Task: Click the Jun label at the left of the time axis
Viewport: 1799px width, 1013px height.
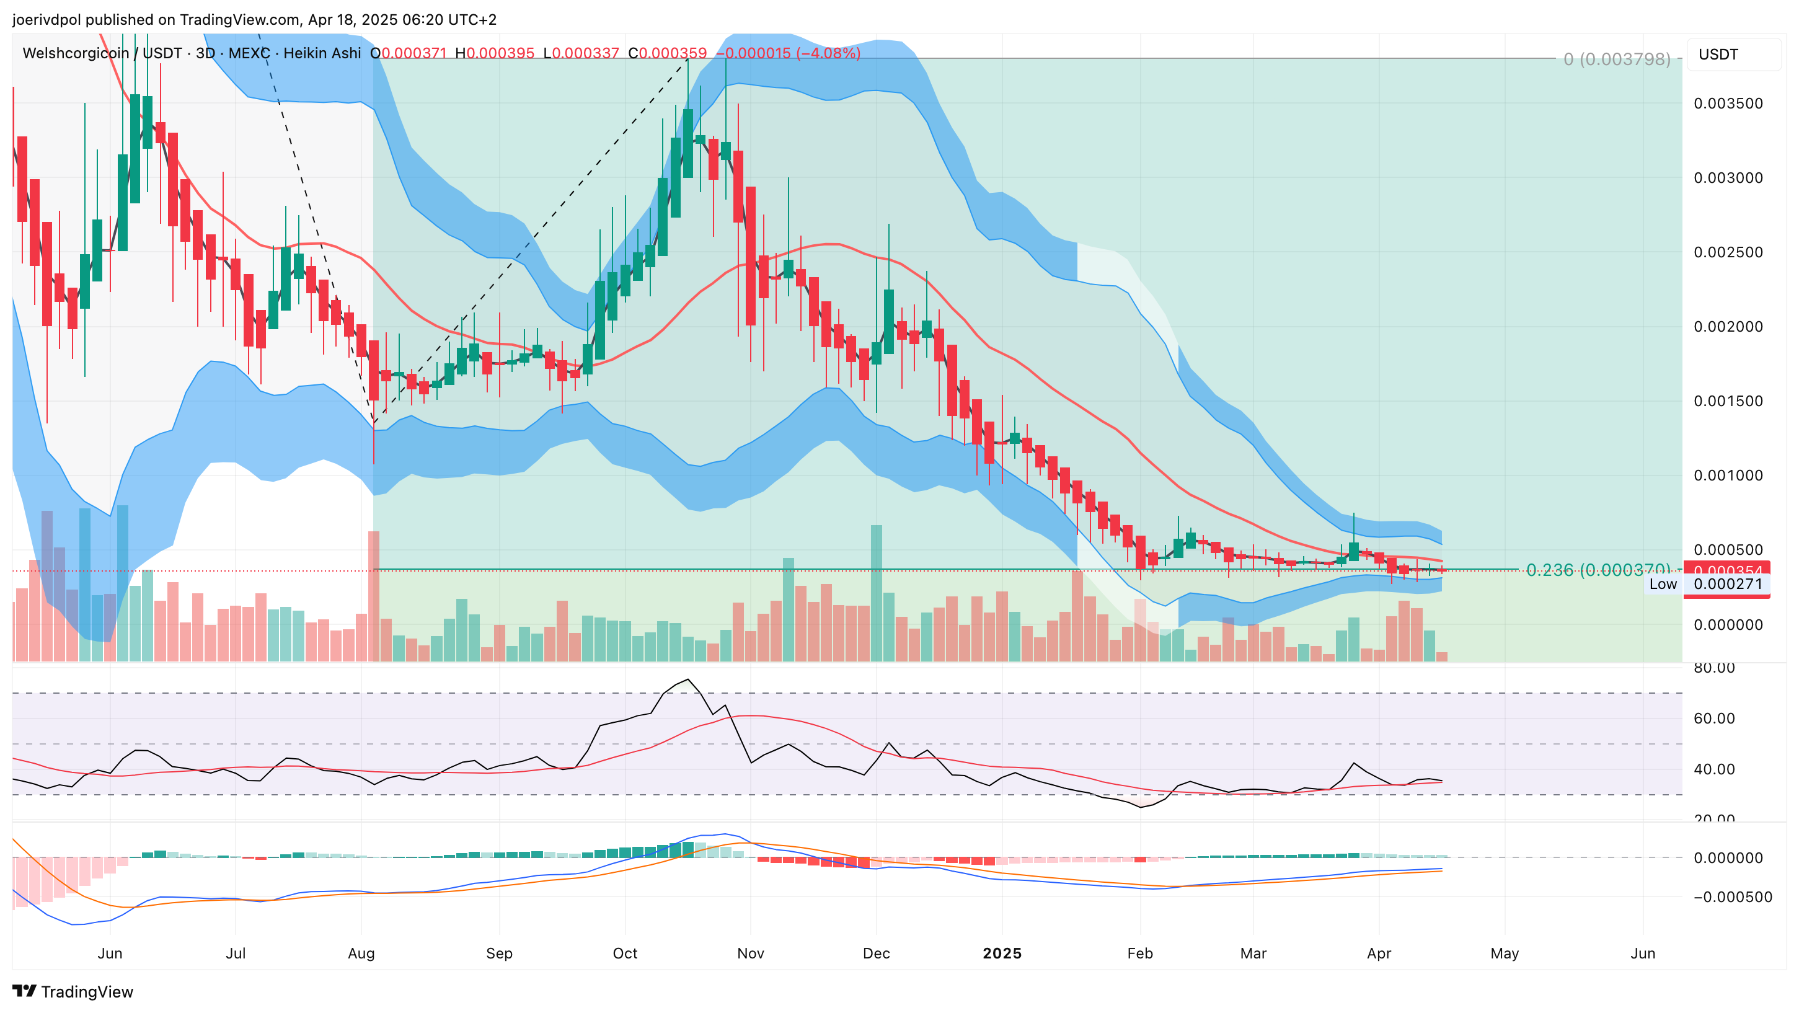Action: click(110, 953)
